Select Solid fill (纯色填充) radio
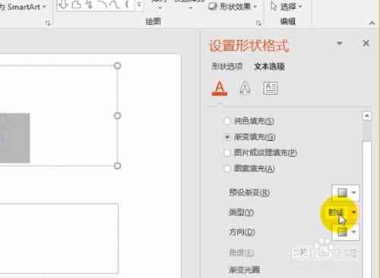 coord(227,121)
